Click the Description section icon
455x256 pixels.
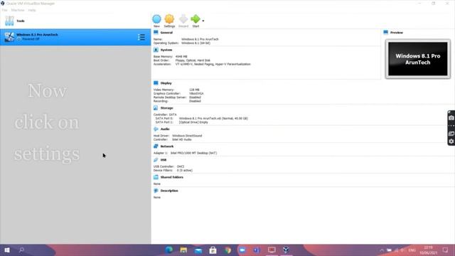(x=156, y=191)
